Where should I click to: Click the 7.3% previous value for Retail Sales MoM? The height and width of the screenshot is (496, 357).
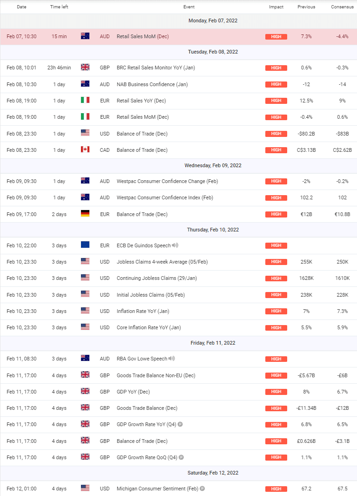(x=306, y=36)
